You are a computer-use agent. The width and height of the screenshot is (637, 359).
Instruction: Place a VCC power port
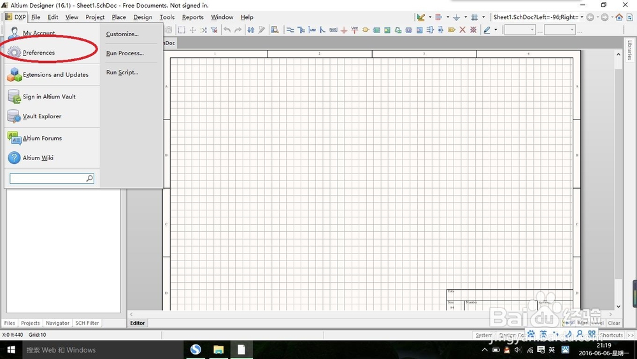click(355, 30)
